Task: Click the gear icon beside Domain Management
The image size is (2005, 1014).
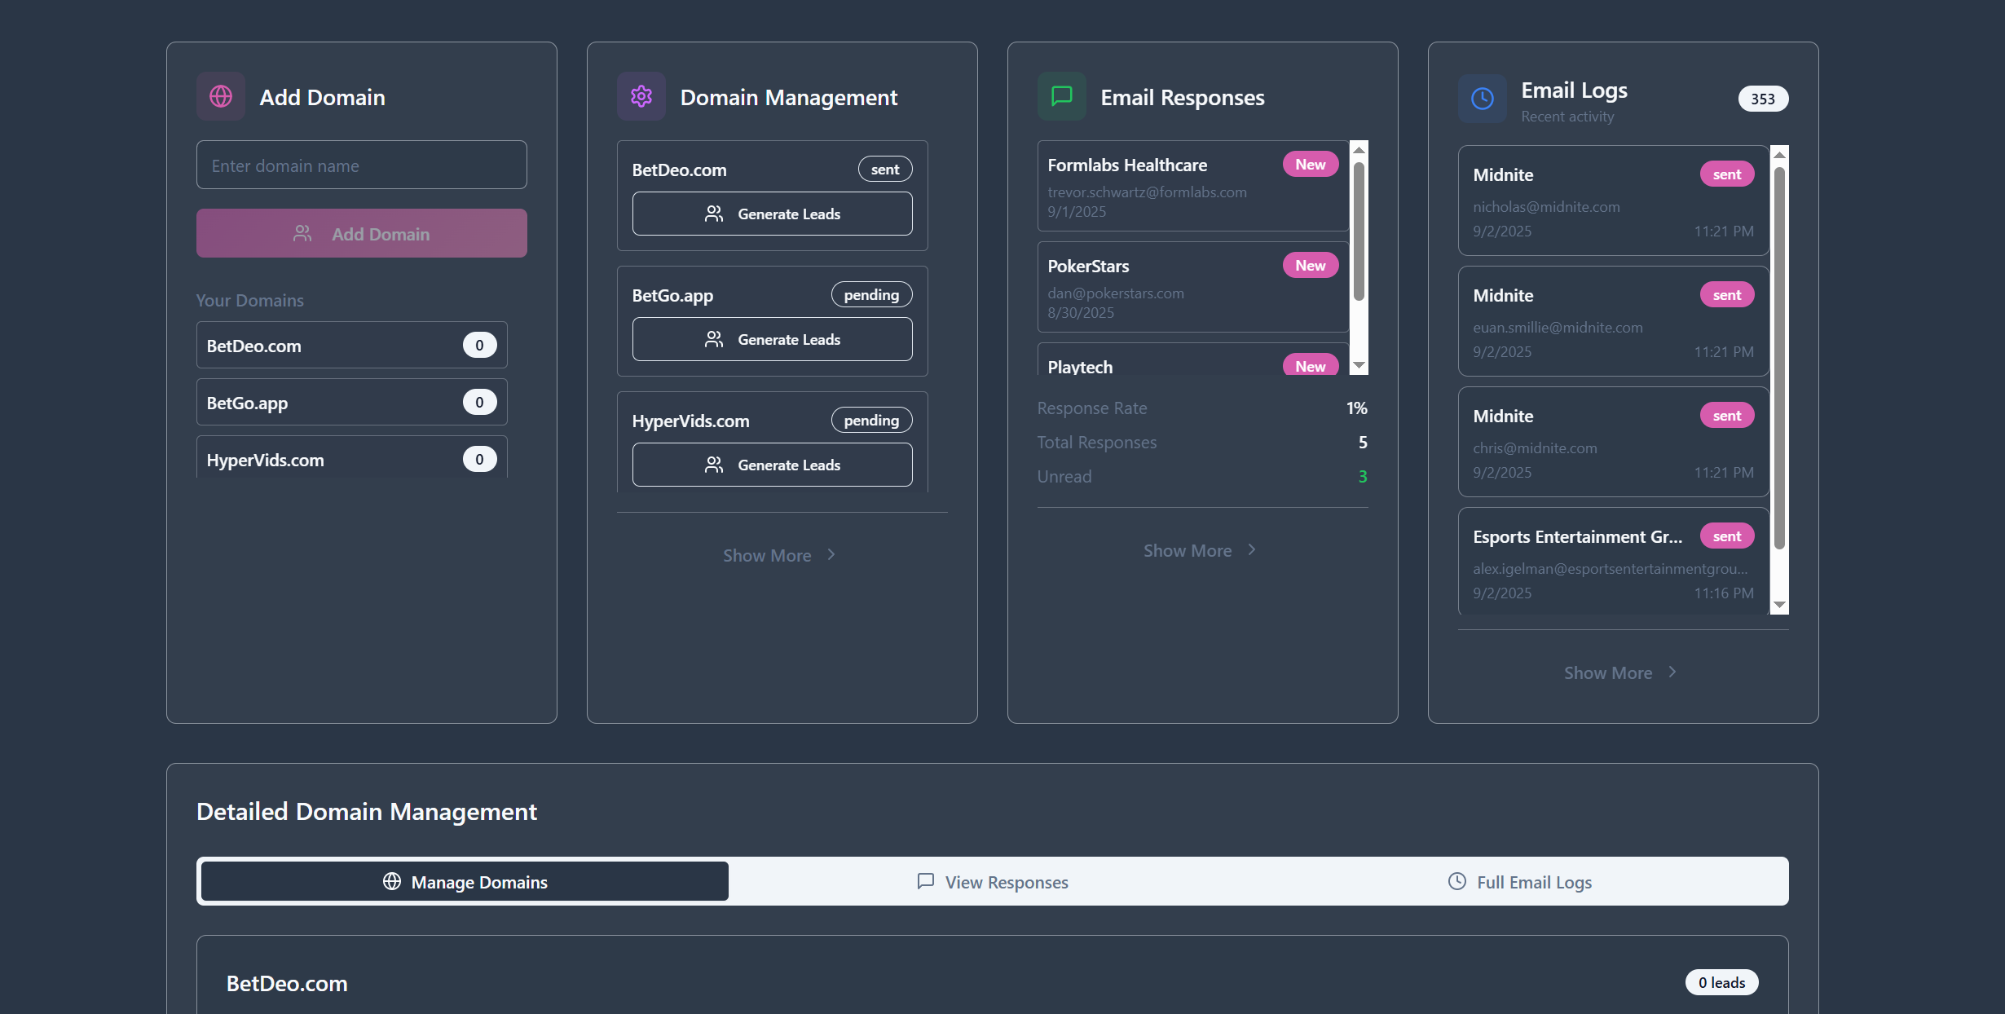Action: (x=641, y=97)
